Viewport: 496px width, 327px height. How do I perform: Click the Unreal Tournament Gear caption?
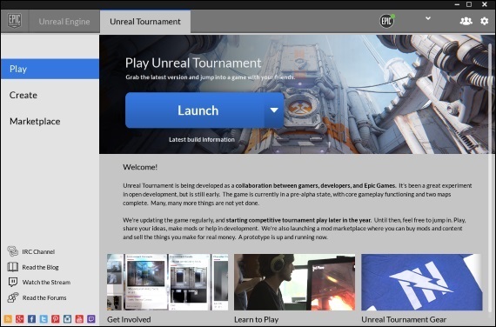[x=404, y=319]
